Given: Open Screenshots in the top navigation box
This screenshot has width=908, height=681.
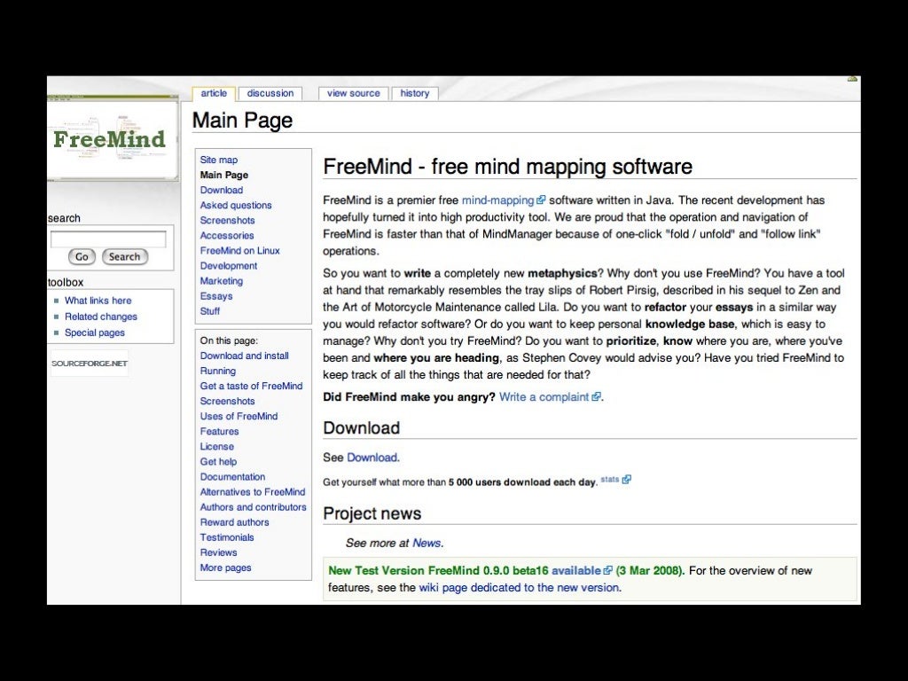Looking at the screenshot, I should click(228, 220).
